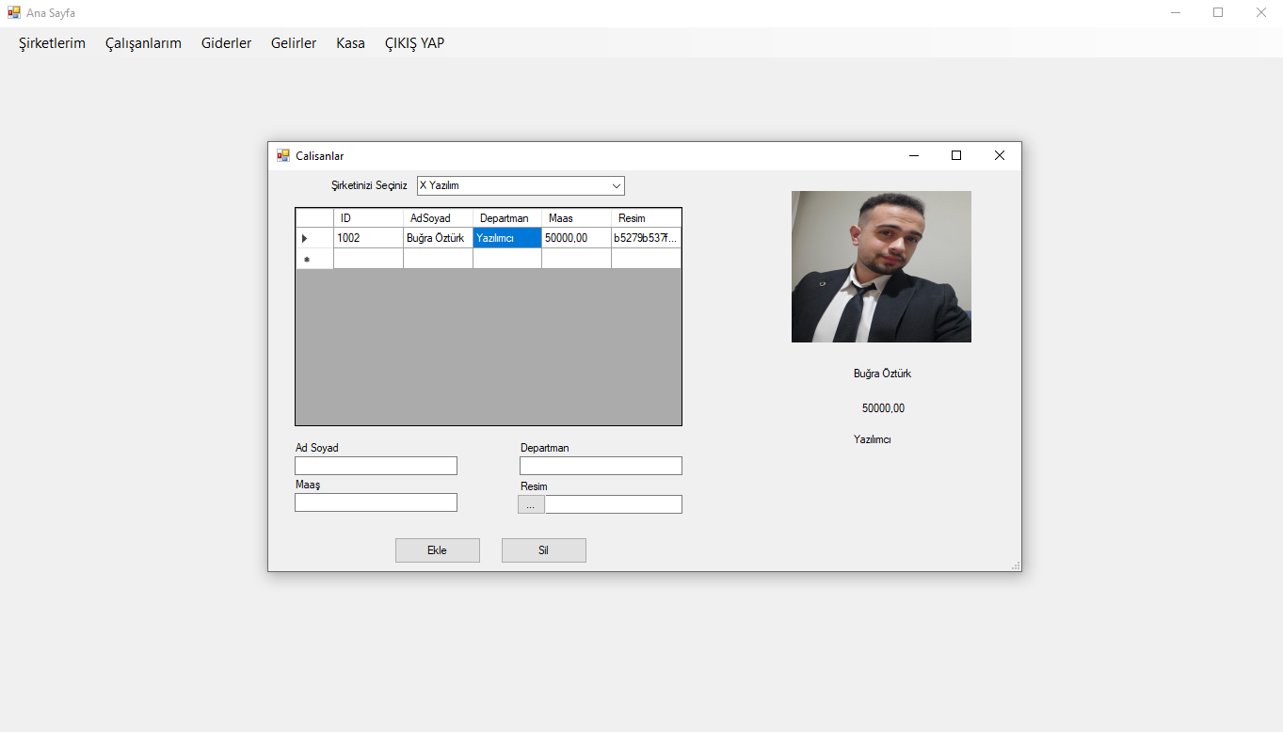Click the Giderler menu item
The image size is (1283, 732).
[x=226, y=43]
